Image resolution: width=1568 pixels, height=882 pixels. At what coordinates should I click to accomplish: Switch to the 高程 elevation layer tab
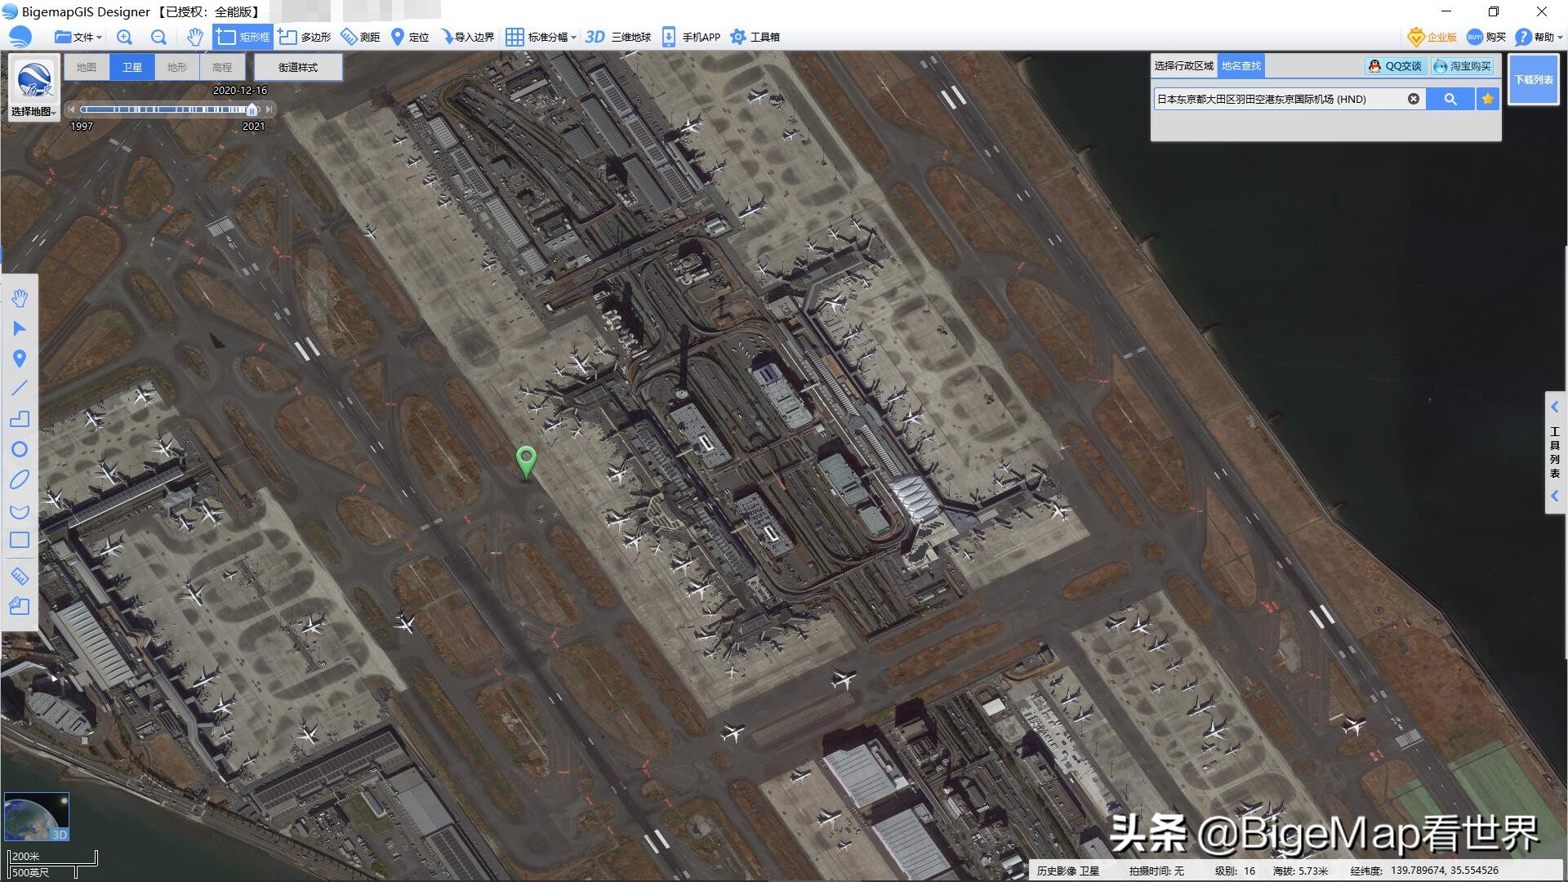tap(222, 67)
